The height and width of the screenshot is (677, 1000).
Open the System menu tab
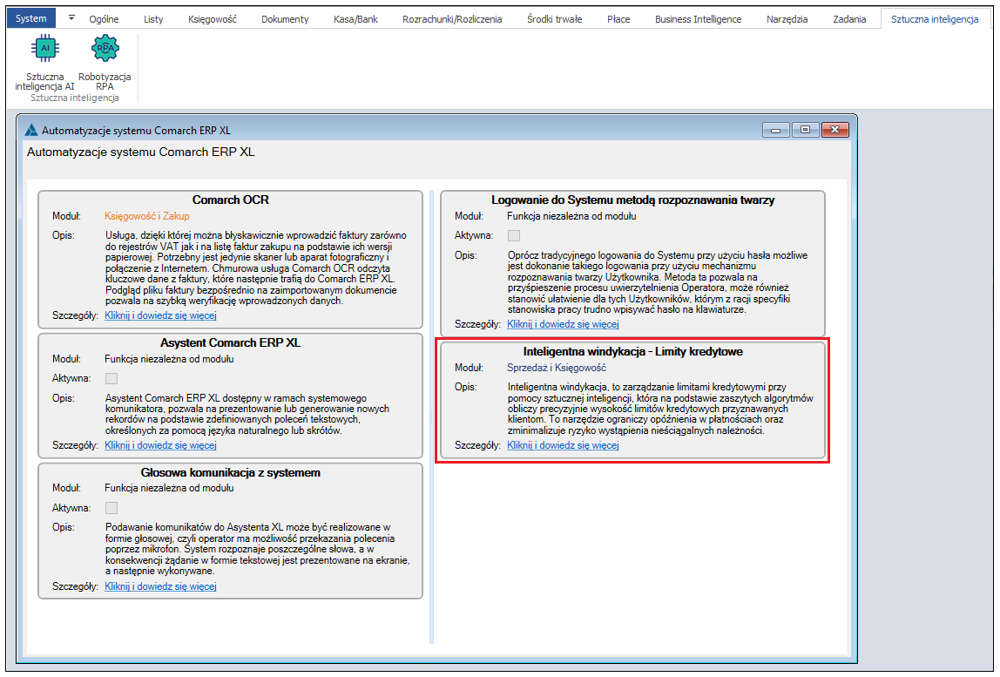(x=31, y=18)
